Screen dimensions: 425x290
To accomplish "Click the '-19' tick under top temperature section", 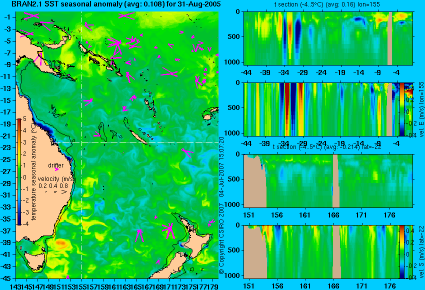I will [x=340, y=72].
